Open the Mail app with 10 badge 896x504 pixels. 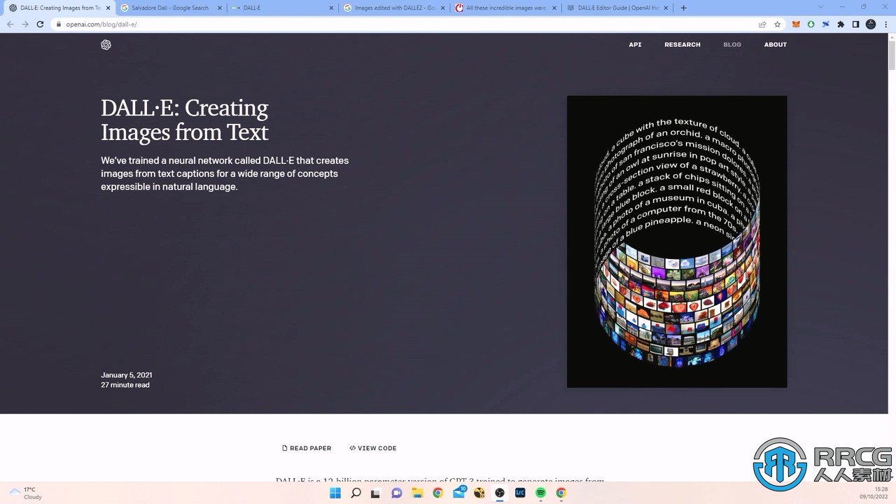pos(459,492)
